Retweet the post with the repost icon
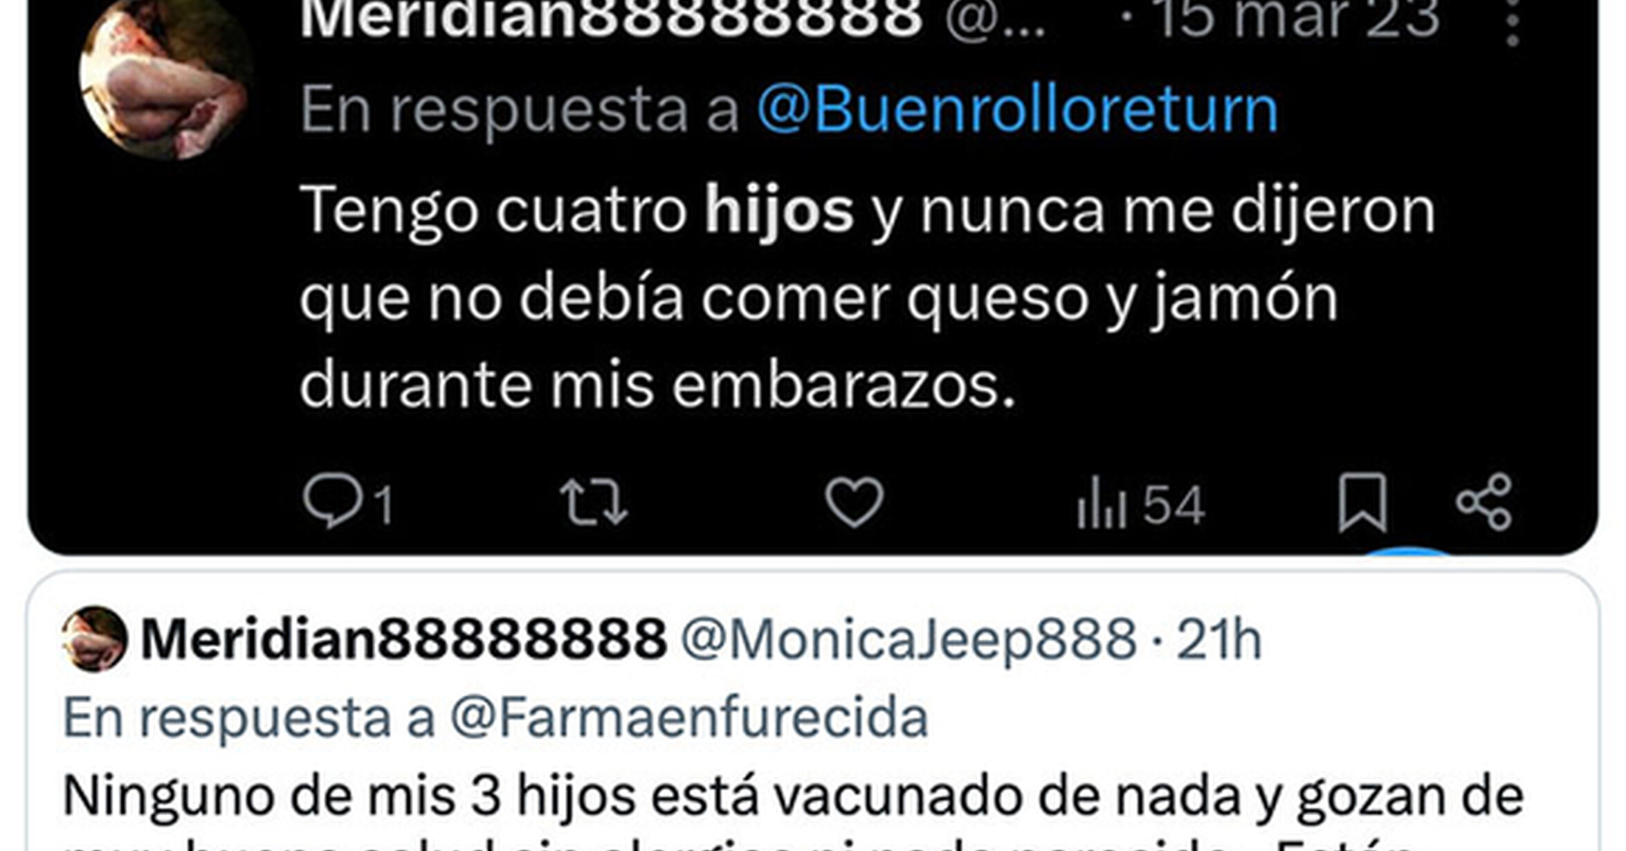The image size is (1626, 851). pyautogui.click(x=594, y=502)
